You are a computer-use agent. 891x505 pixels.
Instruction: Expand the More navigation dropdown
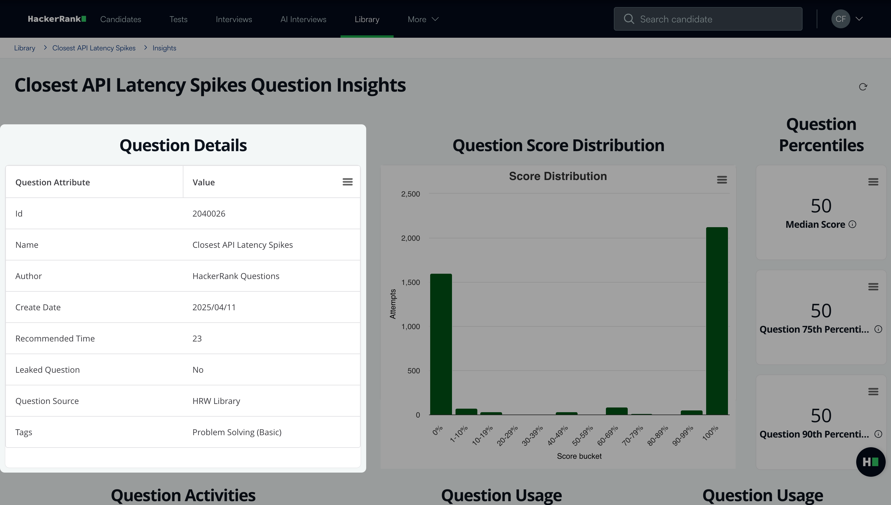pyautogui.click(x=423, y=19)
